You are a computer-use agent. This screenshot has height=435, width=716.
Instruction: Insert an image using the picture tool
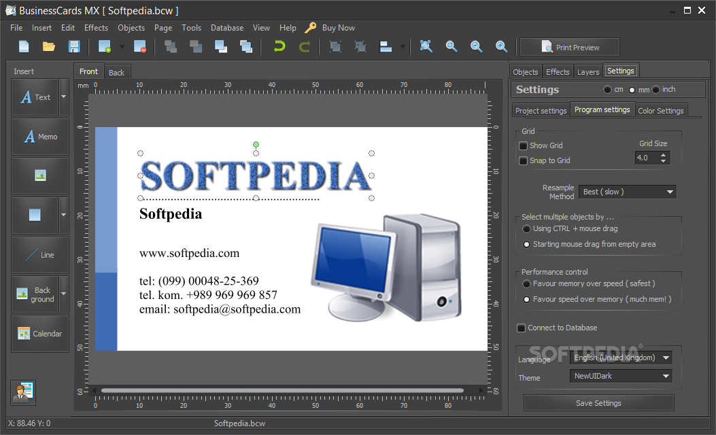(x=40, y=176)
